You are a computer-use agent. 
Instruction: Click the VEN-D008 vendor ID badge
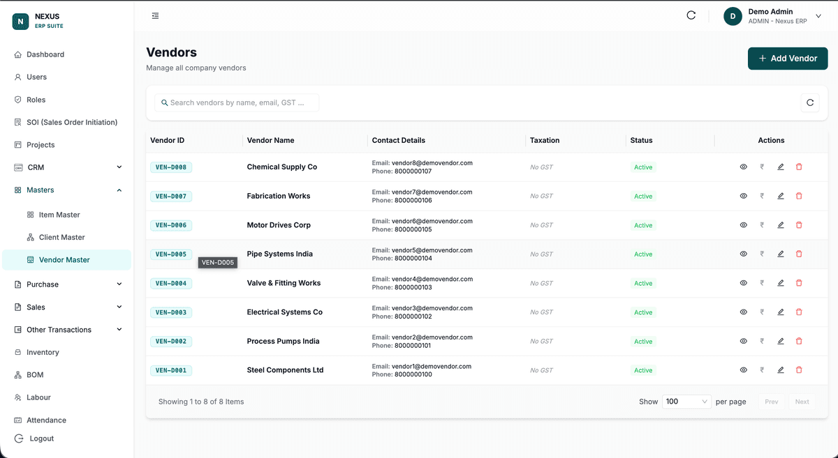(x=171, y=167)
